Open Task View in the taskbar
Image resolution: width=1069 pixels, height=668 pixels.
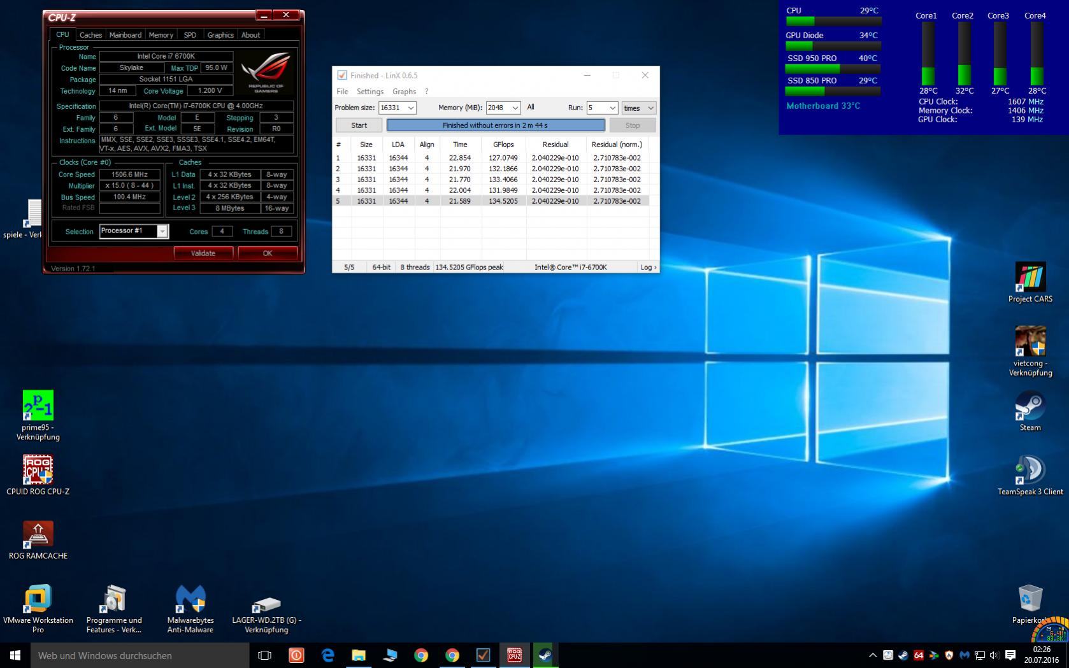pos(264,655)
